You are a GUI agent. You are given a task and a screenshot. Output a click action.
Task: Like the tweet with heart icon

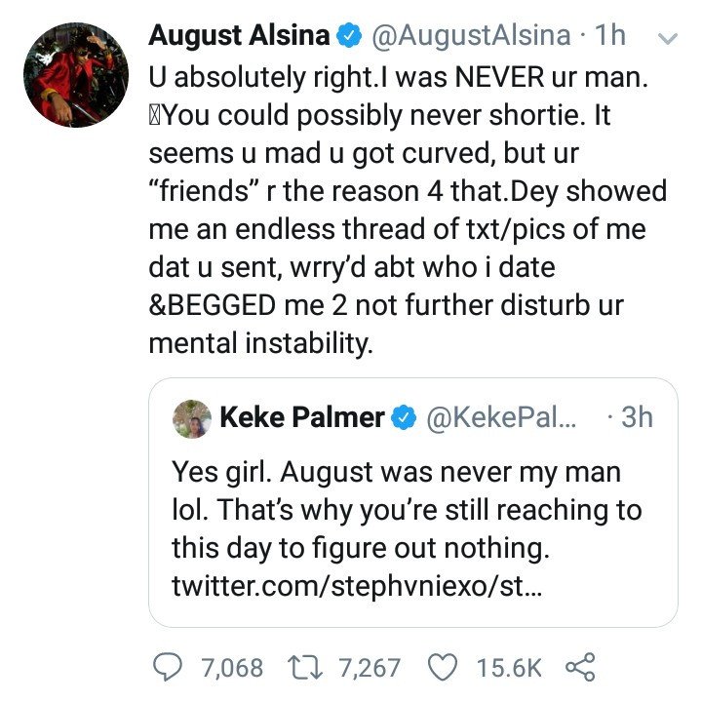pyautogui.click(x=443, y=667)
